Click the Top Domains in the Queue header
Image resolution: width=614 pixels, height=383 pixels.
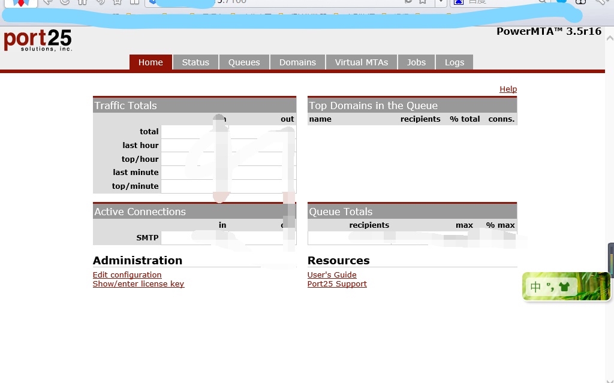[412, 105]
